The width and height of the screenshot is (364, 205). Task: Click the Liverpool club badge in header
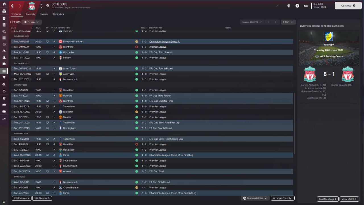tap(32, 6)
